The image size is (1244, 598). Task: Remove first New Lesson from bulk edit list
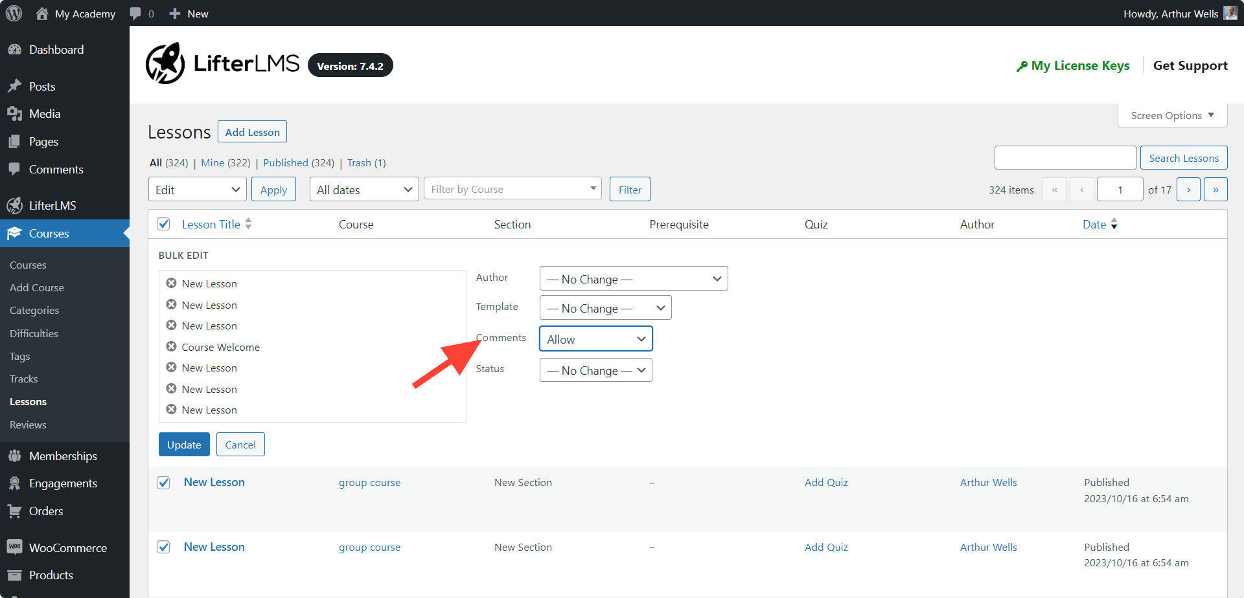click(x=171, y=283)
